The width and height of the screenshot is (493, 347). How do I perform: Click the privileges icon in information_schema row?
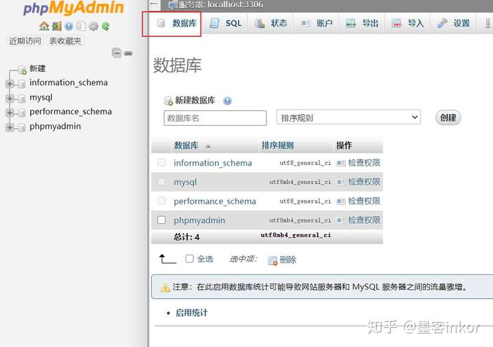[x=341, y=163]
